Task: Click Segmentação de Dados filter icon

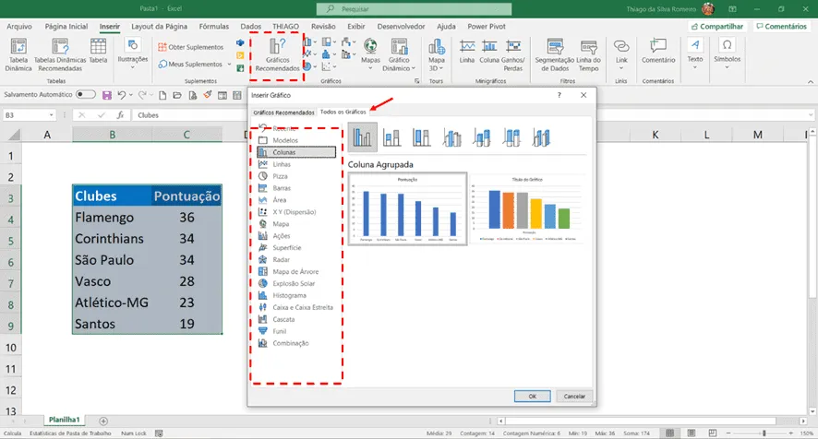Action: coord(555,54)
